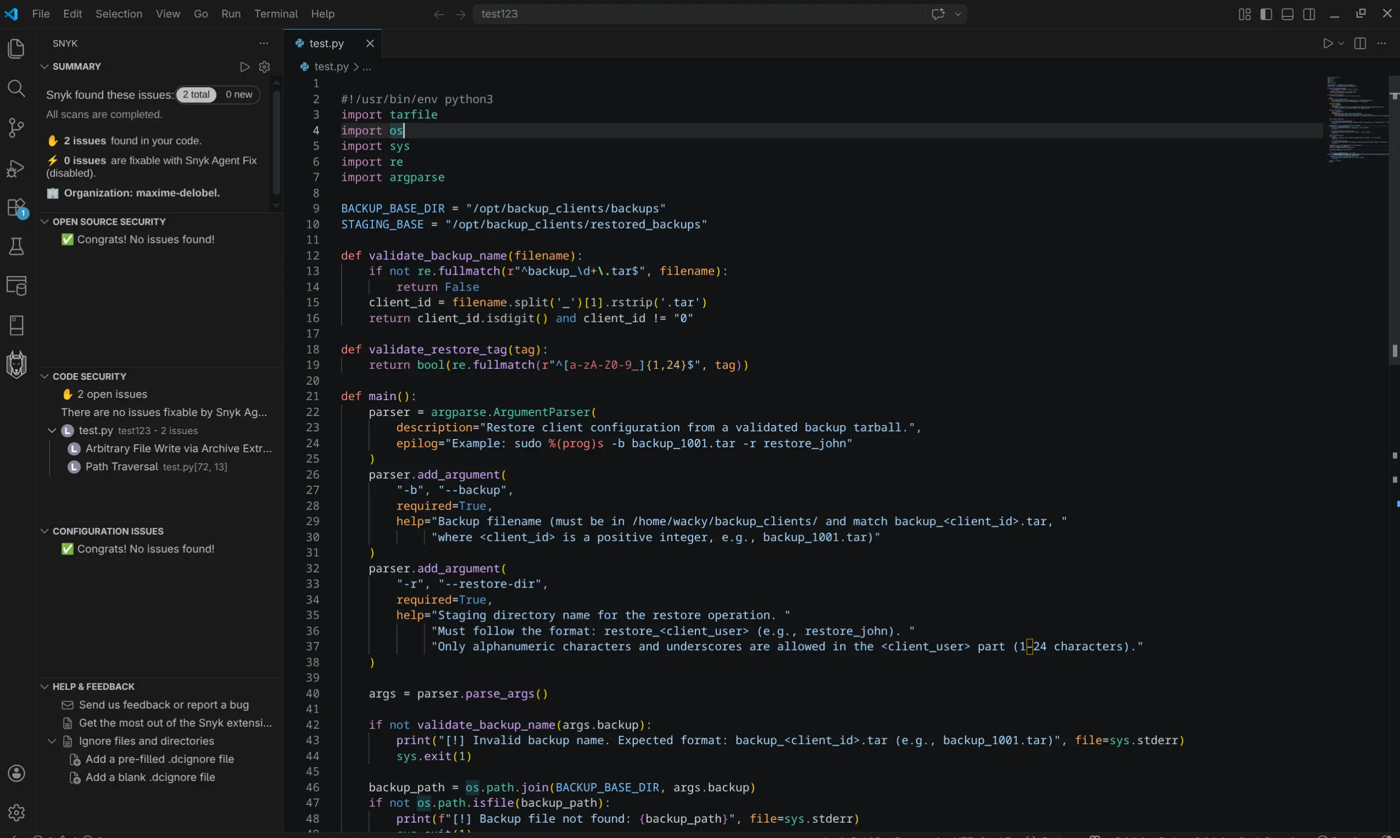Screen dimensions: 1400x838
Task: Toggle the secondary side bar
Action: click(x=1309, y=14)
